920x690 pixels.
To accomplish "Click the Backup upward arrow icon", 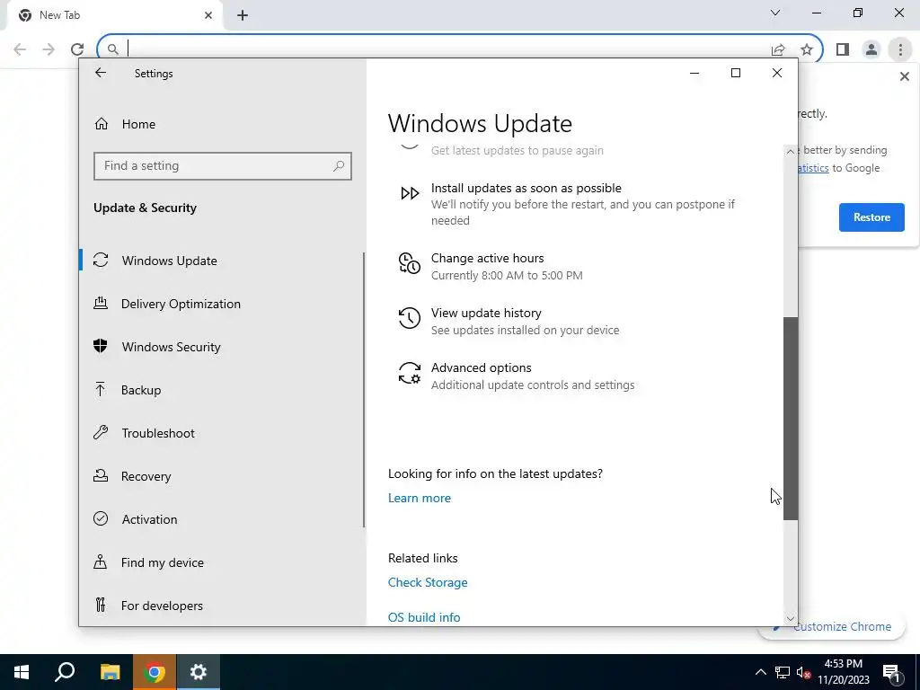I will pyautogui.click(x=101, y=389).
